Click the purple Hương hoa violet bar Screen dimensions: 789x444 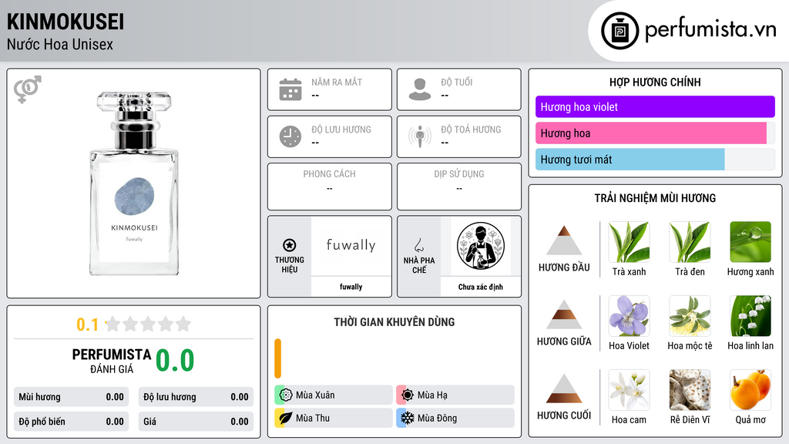coord(655,106)
